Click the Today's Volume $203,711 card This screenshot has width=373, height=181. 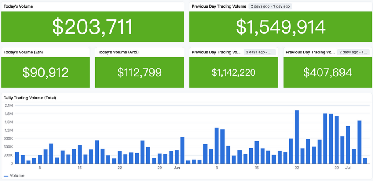click(93, 27)
